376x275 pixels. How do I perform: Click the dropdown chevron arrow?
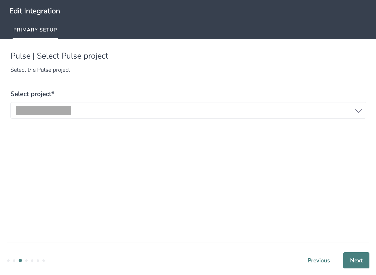pos(358,111)
